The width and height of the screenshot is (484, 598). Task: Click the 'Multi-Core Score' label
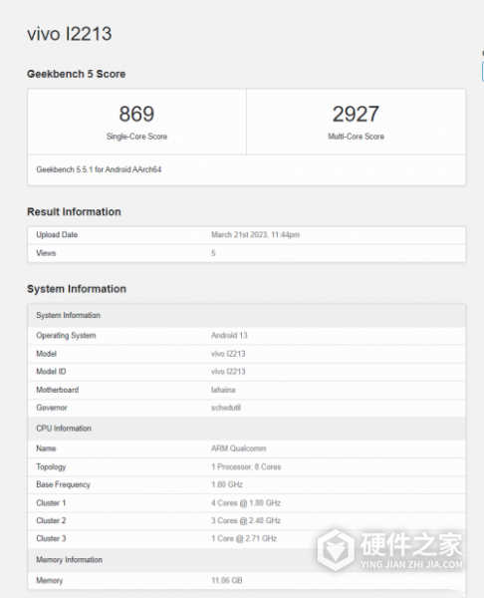click(356, 137)
